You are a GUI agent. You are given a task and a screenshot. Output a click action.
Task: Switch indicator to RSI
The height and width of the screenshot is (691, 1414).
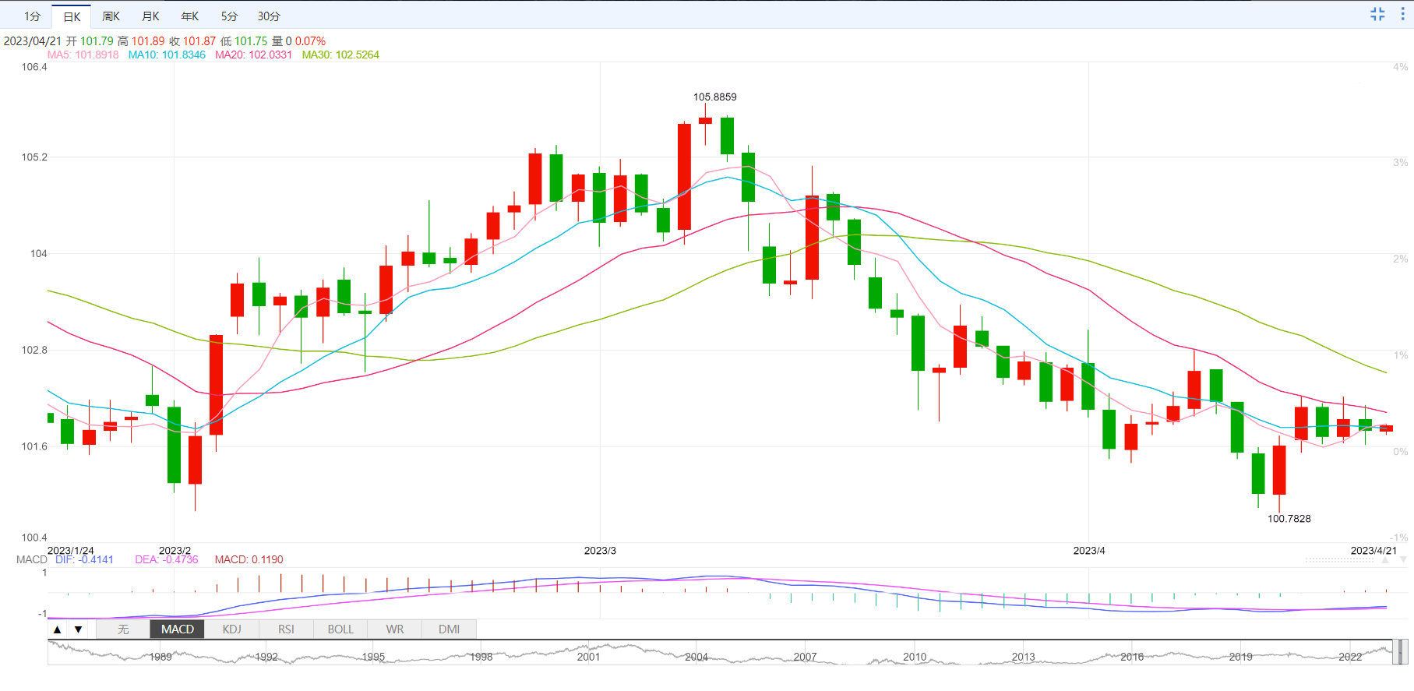(x=286, y=629)
